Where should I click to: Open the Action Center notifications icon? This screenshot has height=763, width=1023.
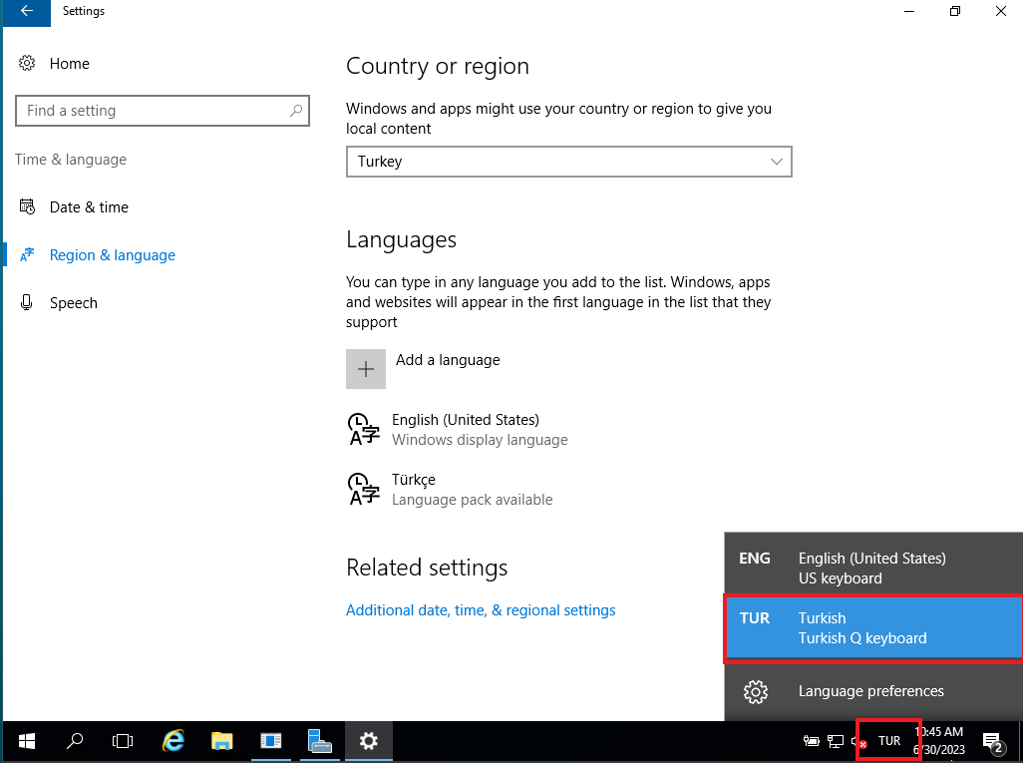pos(992,741)
